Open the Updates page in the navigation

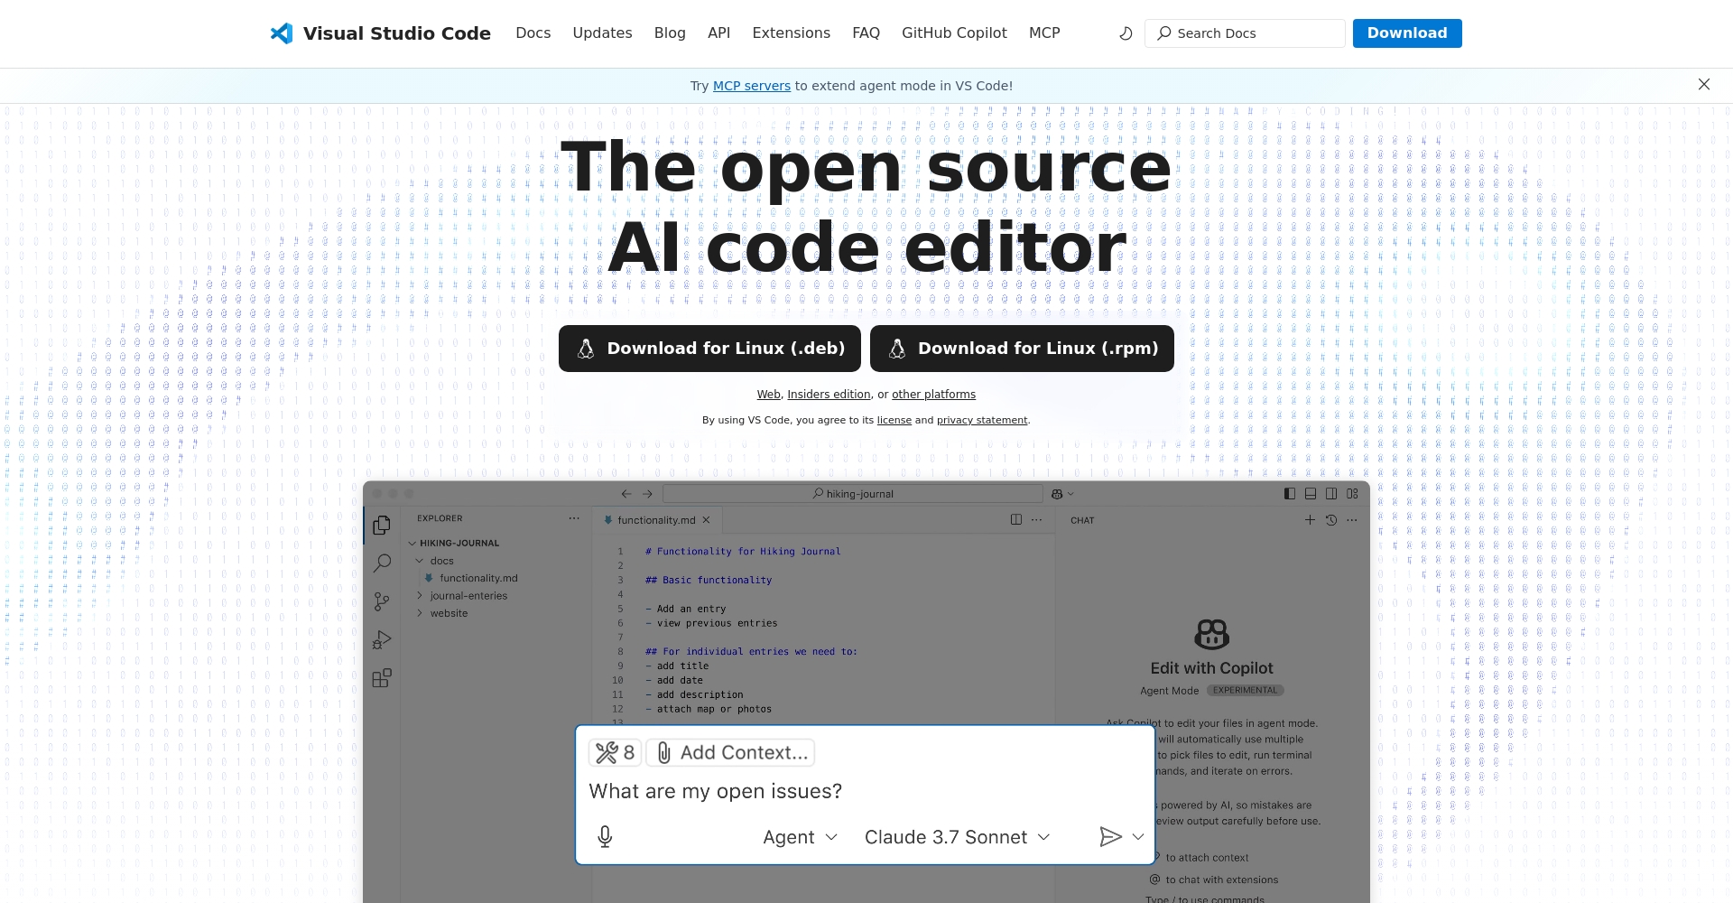click(x=602, y=33)
